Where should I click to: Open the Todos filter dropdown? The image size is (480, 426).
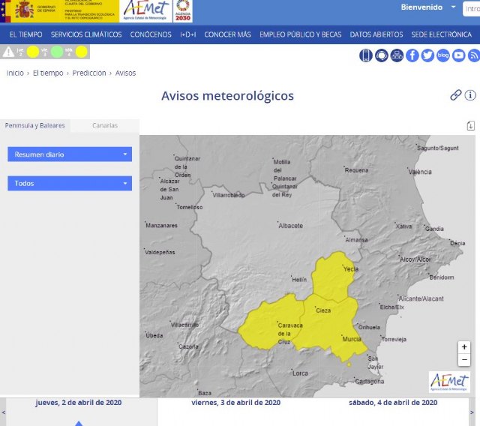pyautogui.click(x=70, y=183)
